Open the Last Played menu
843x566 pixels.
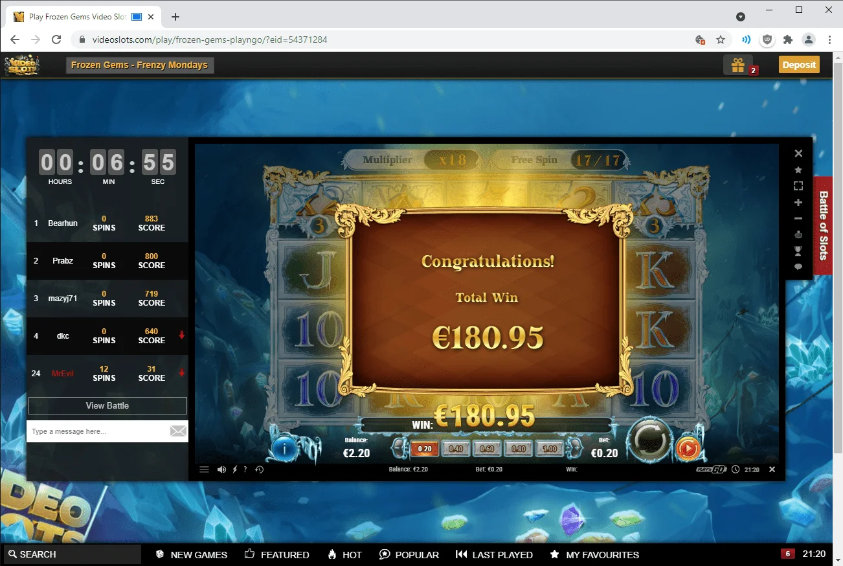494,554
